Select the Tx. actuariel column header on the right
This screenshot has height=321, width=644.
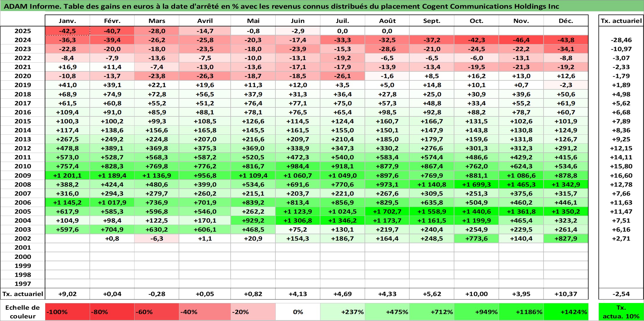(x=621, y=21)
